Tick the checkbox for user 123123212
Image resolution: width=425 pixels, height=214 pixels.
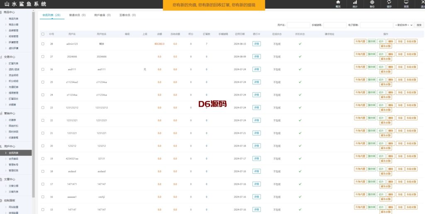tap(43, 107)
